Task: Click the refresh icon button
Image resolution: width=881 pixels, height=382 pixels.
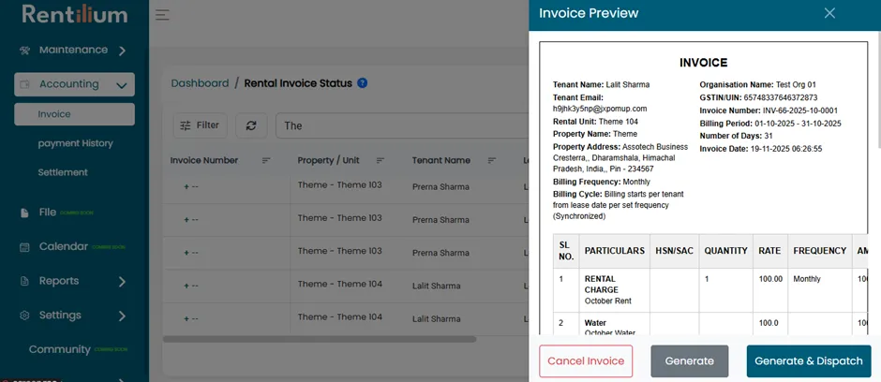Action: (251, 125)
